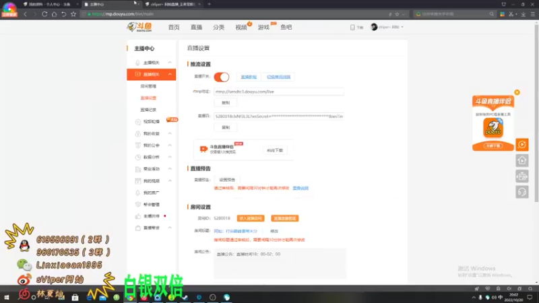Image resolution: width=539 pixels, height=303 pixels.
Task: Open the browser downloads icon
Action: click(x=524, y=14)
